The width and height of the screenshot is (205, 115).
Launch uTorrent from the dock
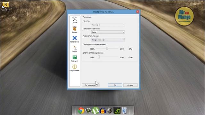tap(95, 111)
